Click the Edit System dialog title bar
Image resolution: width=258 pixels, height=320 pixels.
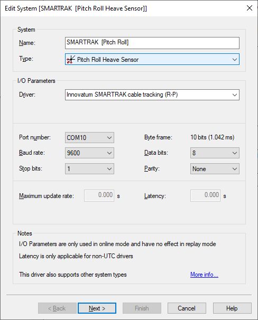pos(123,8)
